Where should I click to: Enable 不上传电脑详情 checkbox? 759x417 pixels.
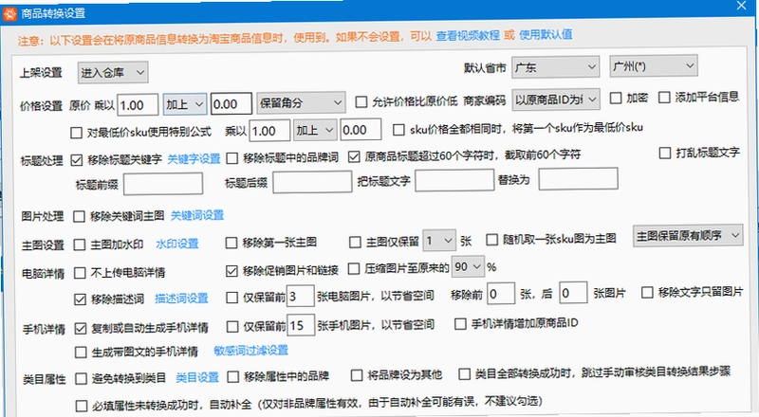click(80, 273)
